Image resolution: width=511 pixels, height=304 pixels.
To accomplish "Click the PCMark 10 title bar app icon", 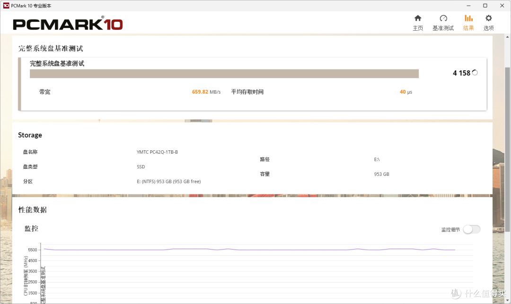I will [6, 6].
